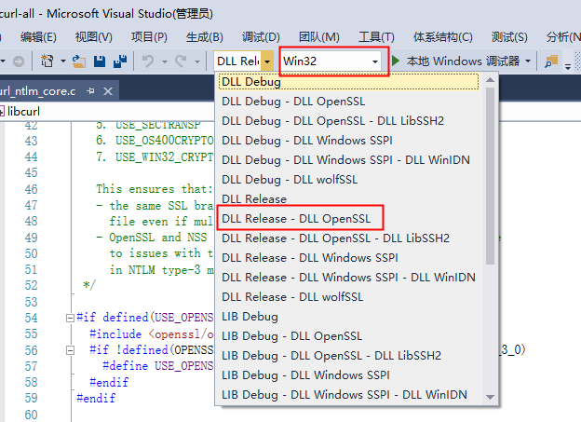Click line number 53 in the margin
This screenshot has width=581, height=422.
31,302
